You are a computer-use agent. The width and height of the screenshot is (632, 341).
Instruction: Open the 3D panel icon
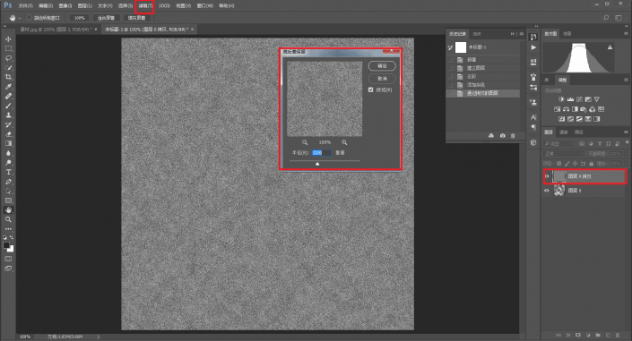[x=533, y=142]
